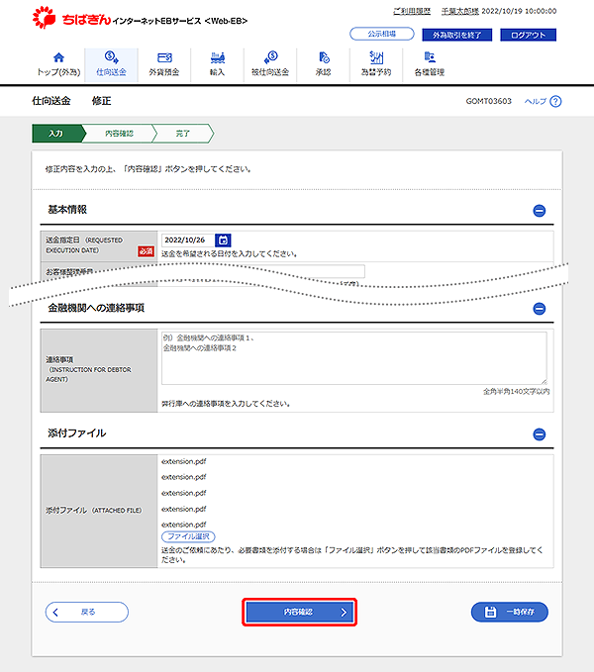
Task: Click the 連絡事項 text area
Action: tap(354, 358)
